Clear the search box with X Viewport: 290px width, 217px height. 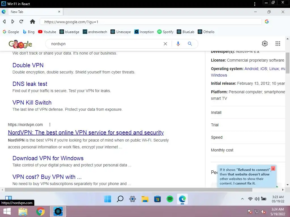point(165,44)
